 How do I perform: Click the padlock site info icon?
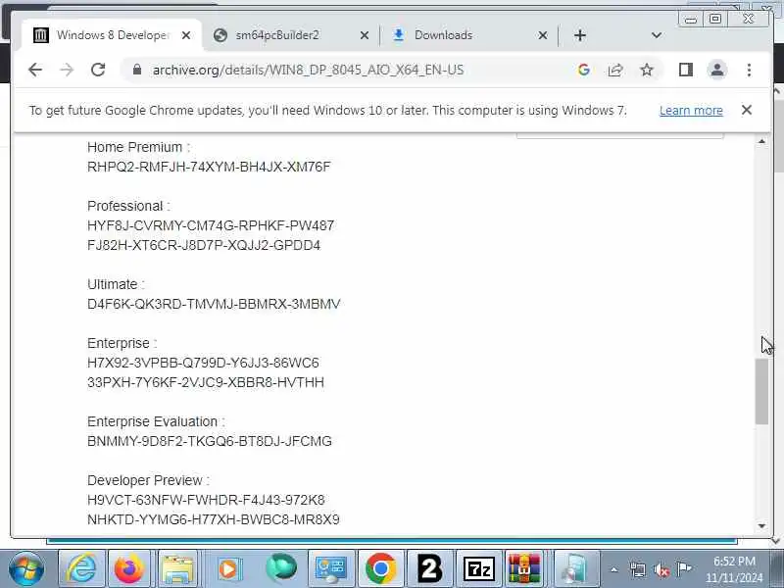pos(137,70)
